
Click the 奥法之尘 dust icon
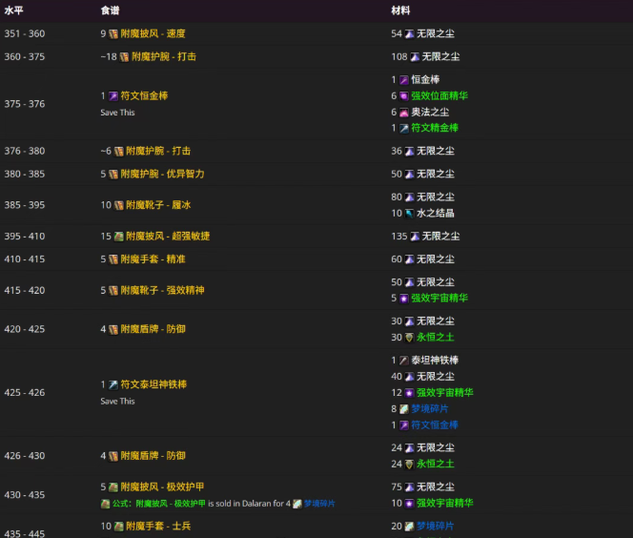404,112
